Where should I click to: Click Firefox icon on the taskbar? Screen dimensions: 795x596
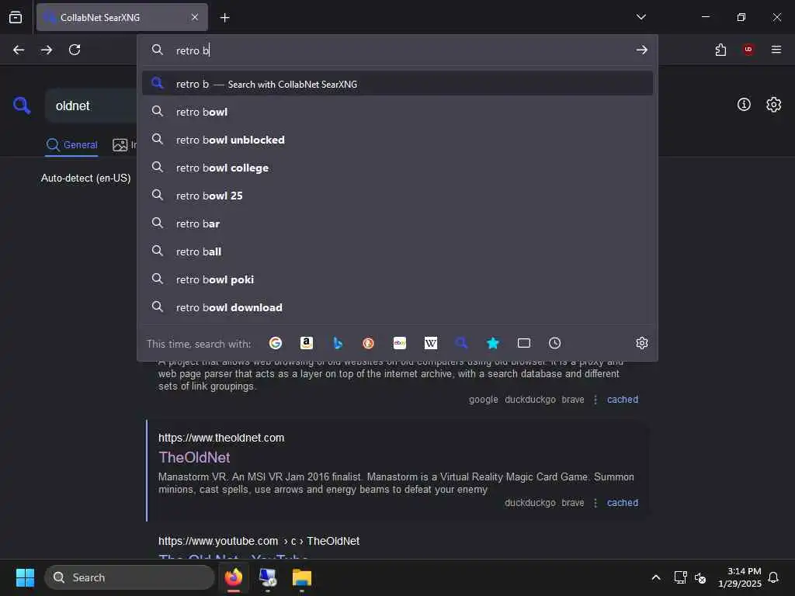(x=234, y=577)
